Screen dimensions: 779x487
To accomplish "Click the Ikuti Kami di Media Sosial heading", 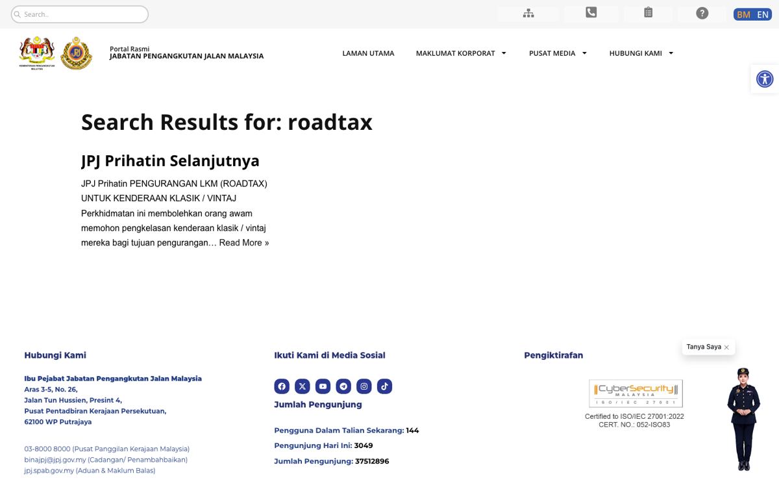I will click(330, 355).
